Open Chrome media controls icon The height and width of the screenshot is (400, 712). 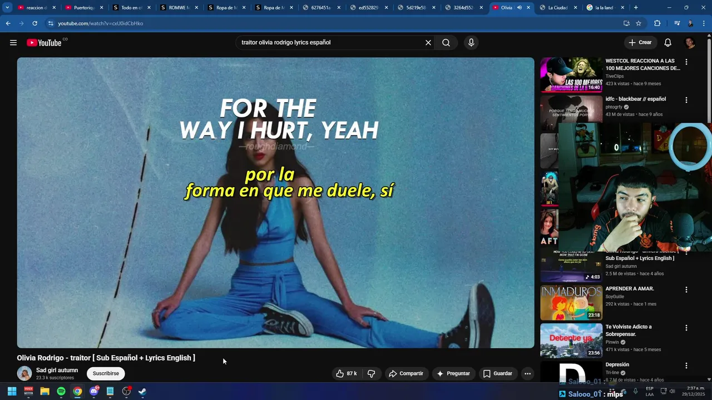point(676,23)
